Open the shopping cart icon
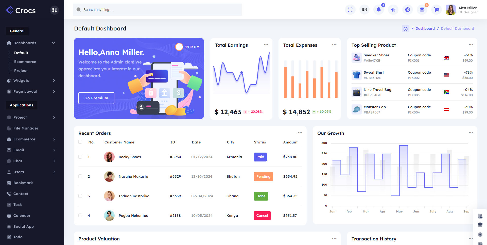 pyautogui.click(x=436, y=10)
